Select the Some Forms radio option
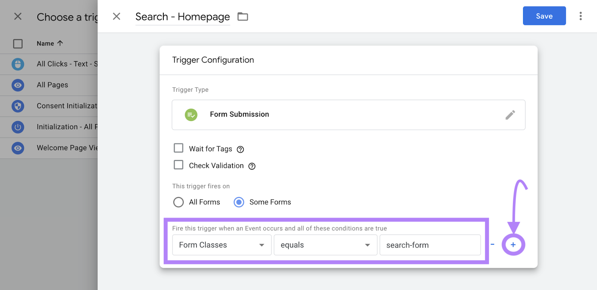Image resolution: width=597 pixels, height=290 pixels. (x=239, y=202)
